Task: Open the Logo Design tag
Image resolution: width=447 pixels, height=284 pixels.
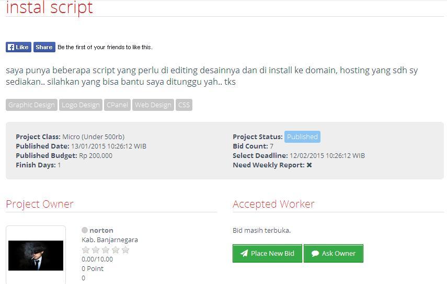Action: point(81,105)
